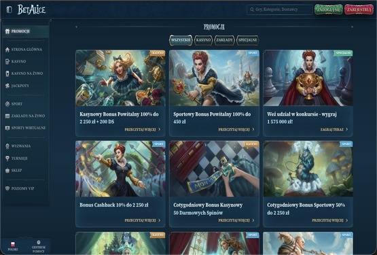Open Sporty wirtualne label

[29, 128]
